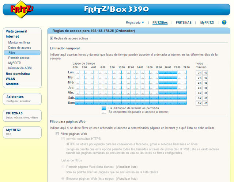Click Vie. time slot at 23:00
This screenshot has height=182, width=234.
(184, 93)
